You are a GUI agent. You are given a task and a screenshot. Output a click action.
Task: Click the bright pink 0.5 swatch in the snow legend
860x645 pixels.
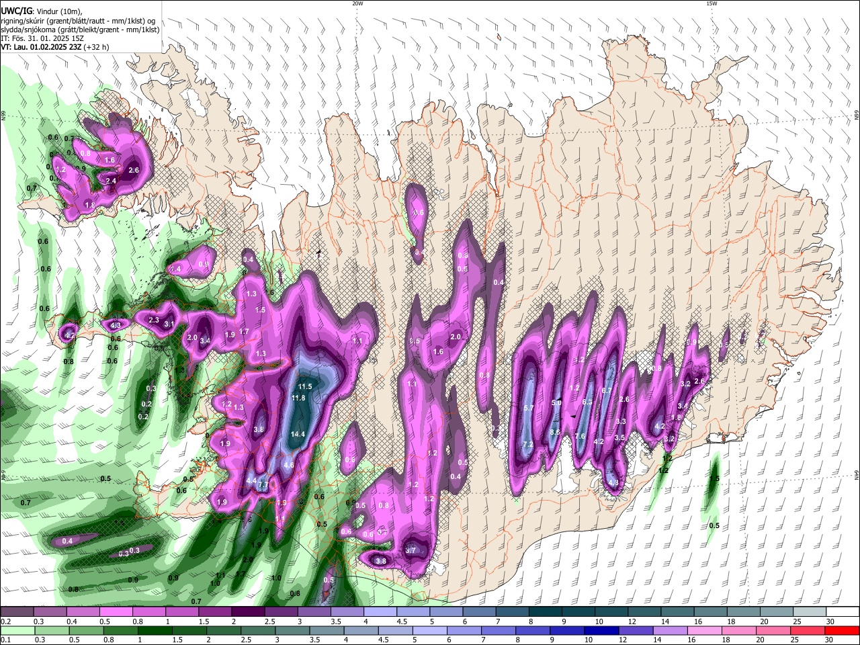116,612
